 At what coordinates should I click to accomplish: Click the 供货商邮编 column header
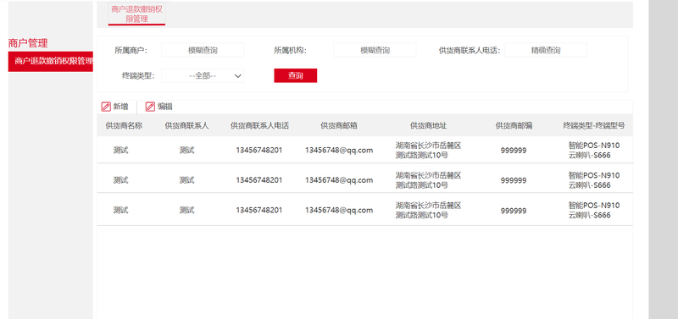coord(514,125)
